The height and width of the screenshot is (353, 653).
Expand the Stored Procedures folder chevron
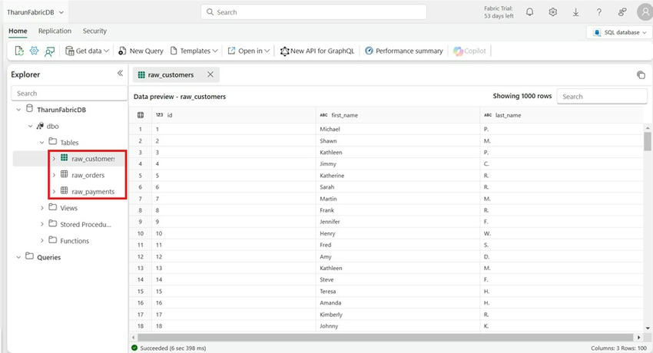coord(41,224)
